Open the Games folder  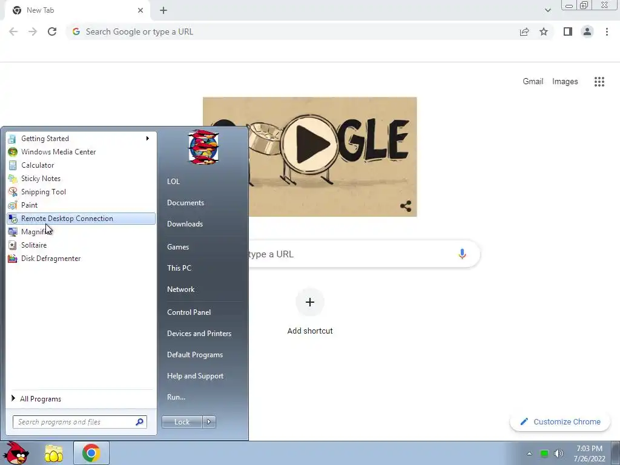(x=178, y=247)
